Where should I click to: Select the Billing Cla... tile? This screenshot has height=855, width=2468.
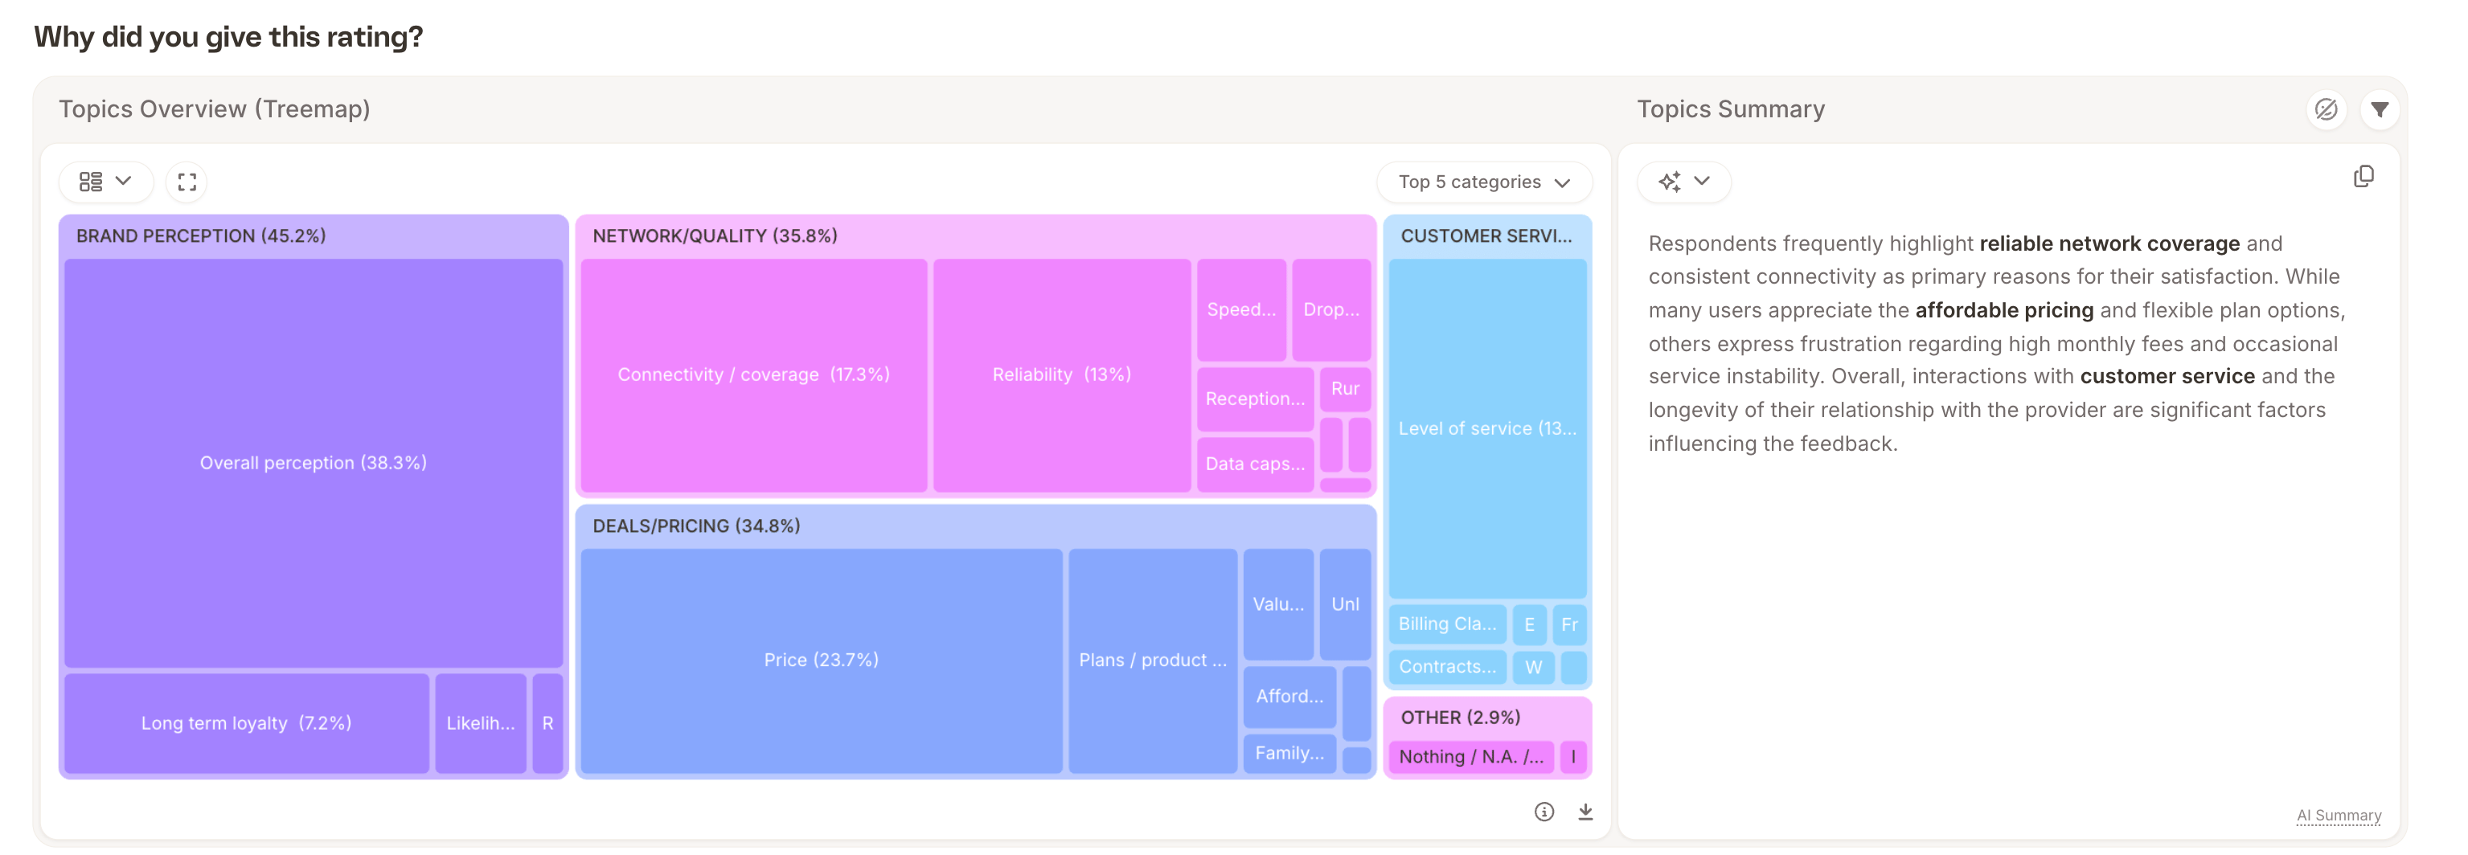click(x=1447, y=624)
